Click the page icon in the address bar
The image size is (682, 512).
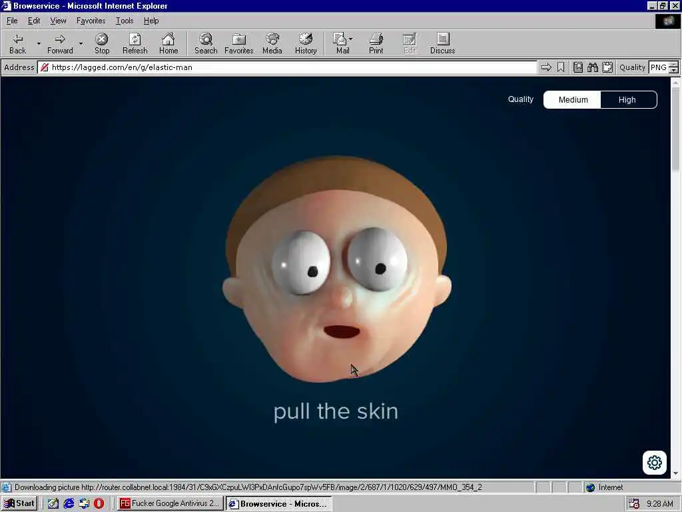point(45,67)
